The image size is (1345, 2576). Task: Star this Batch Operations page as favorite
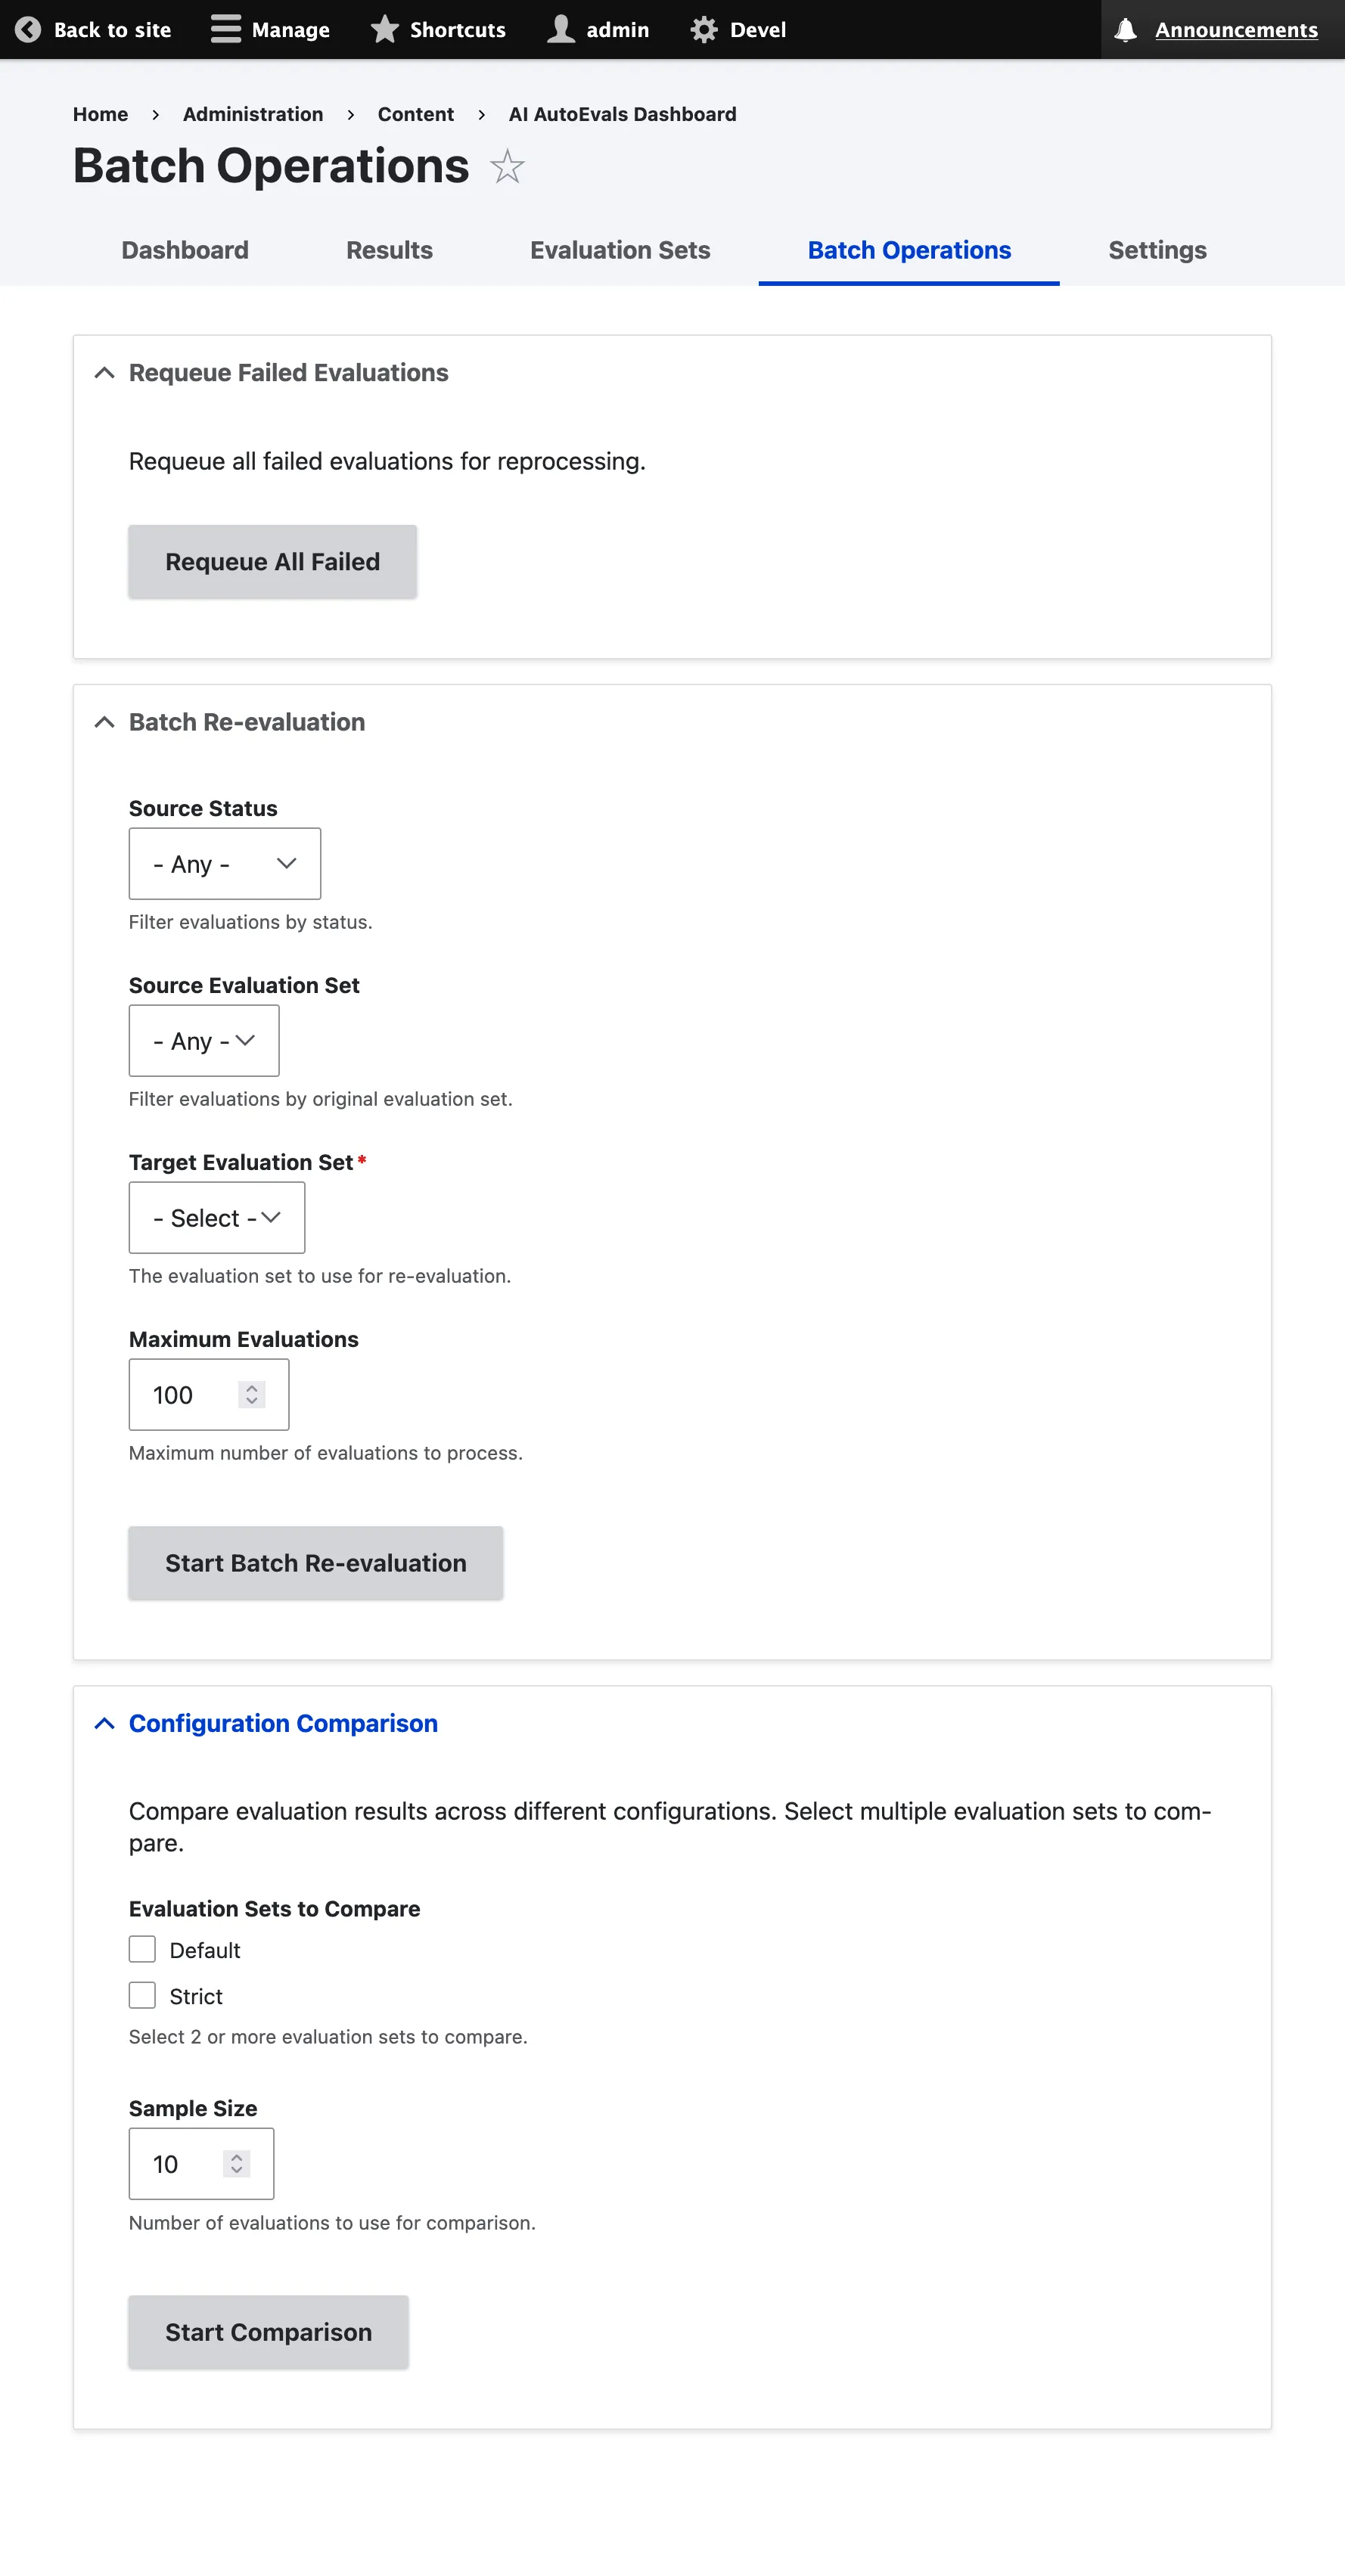click(508, 167)
